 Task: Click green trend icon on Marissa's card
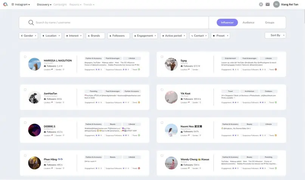[139, 69]
